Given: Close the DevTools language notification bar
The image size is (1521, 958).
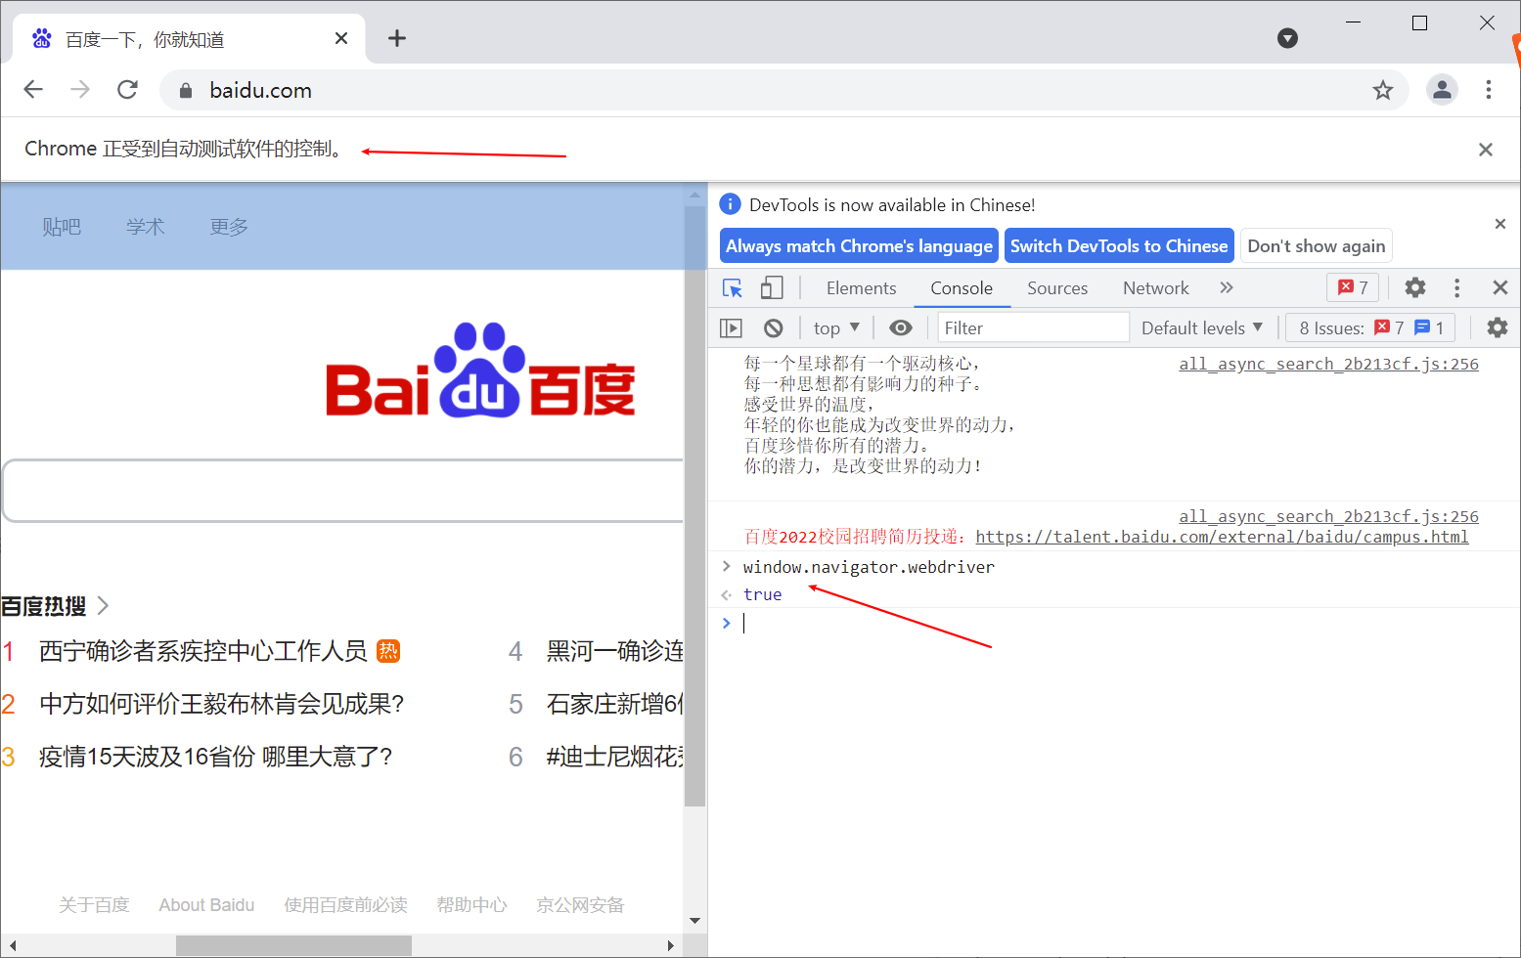Looking at the screenshot, I should 1500,224.
